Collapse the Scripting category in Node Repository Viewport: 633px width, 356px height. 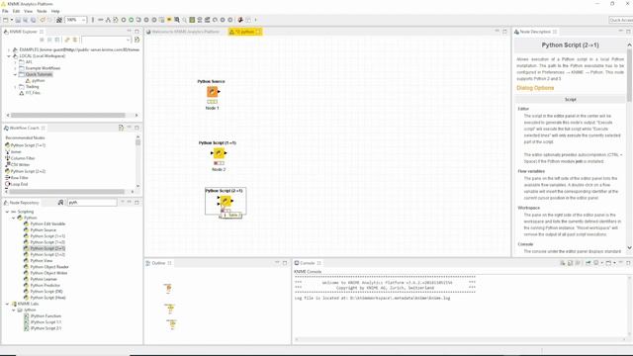(x=7, y=212)
